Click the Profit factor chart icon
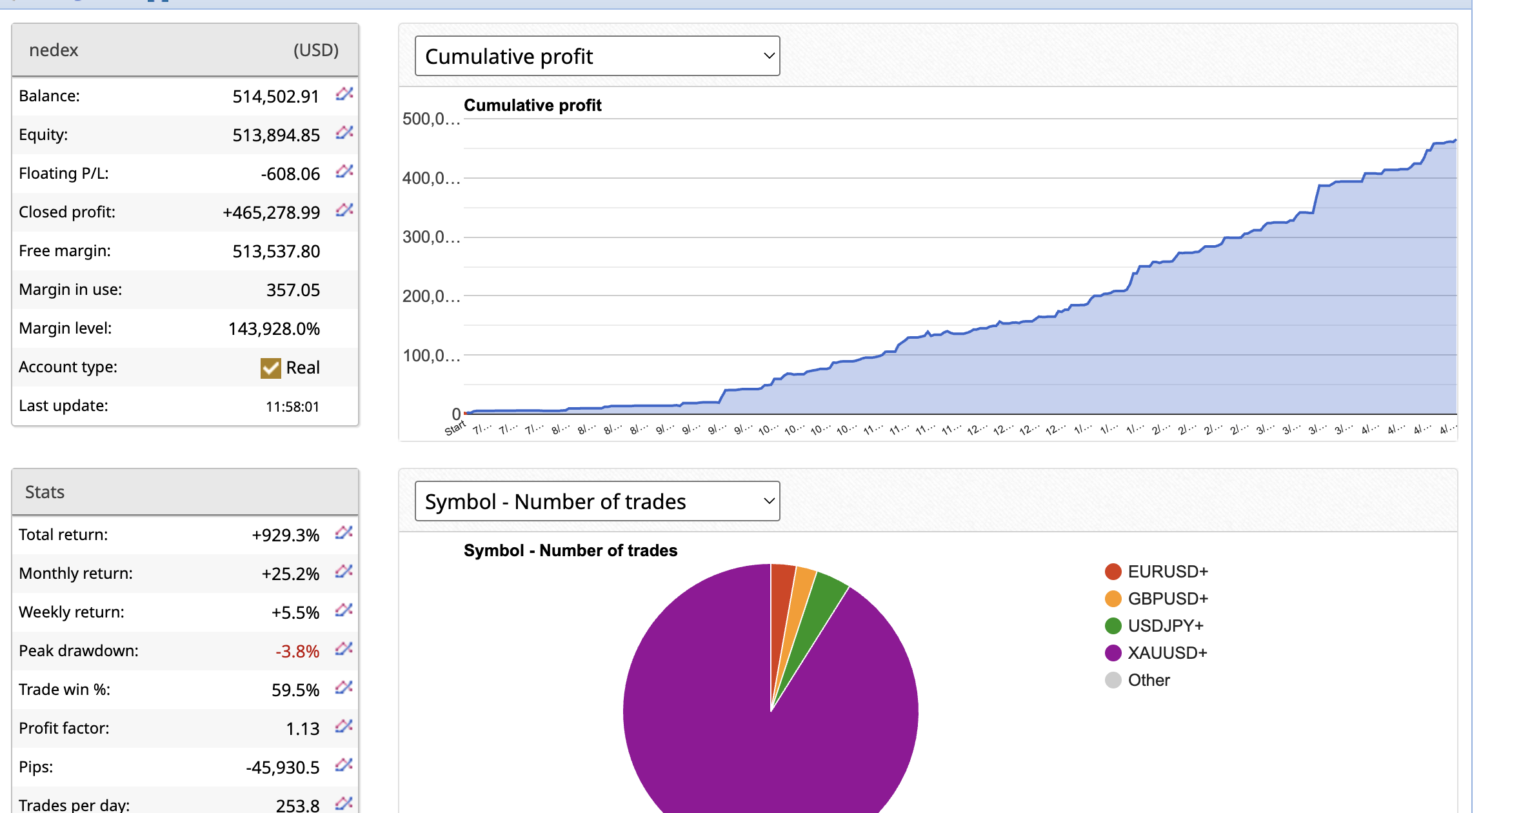Image resolution: width=1521 pixels, height=813 pixels. click(344, 727)
